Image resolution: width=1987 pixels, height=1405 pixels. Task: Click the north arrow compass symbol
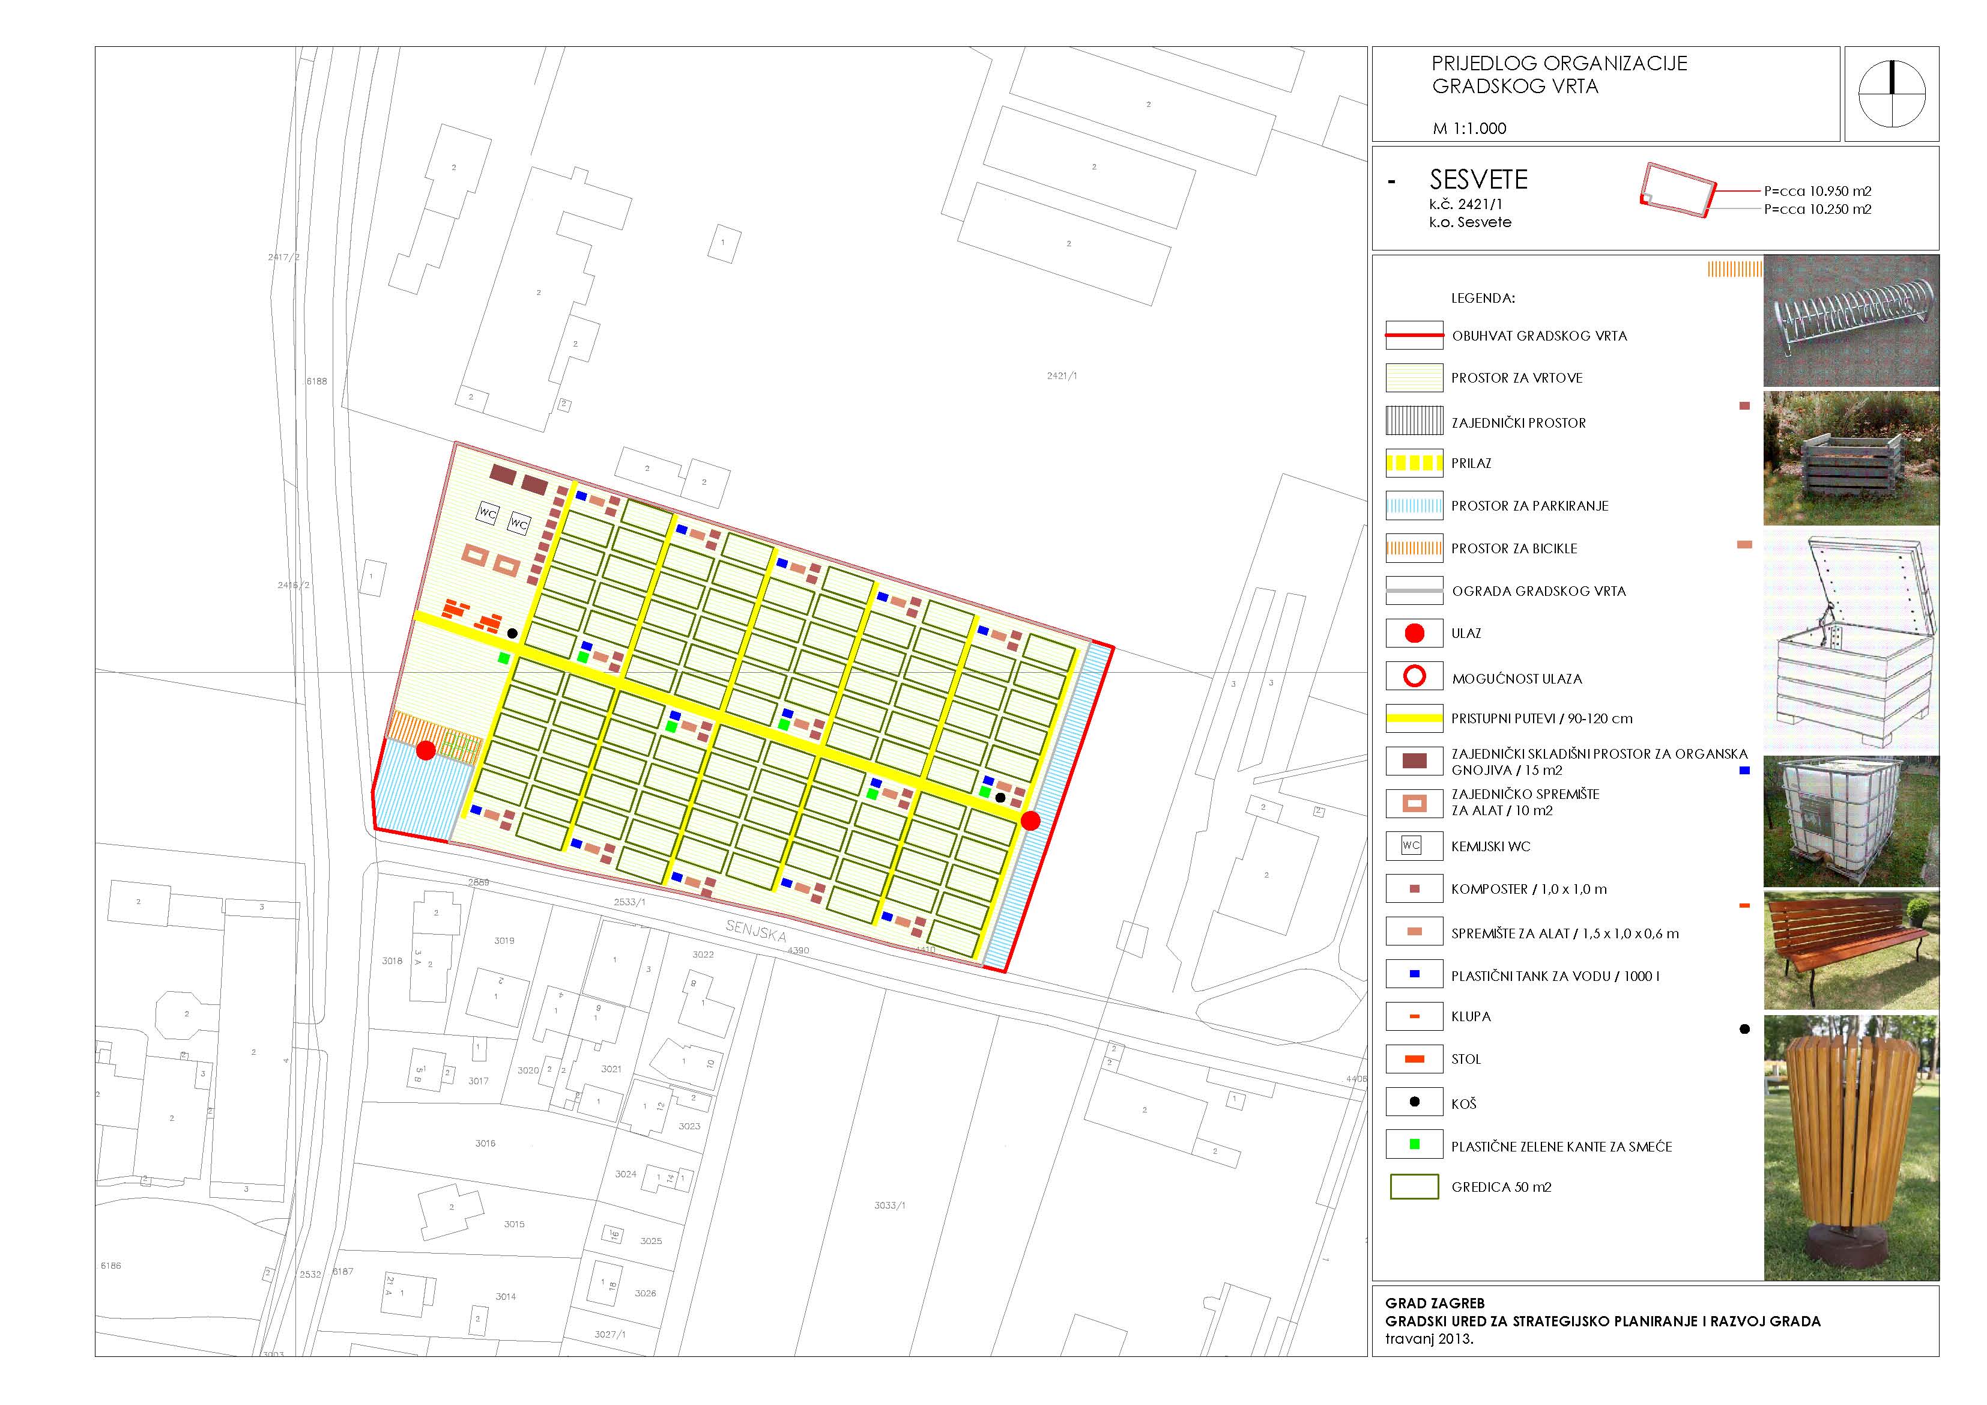tap(1892, 94)
